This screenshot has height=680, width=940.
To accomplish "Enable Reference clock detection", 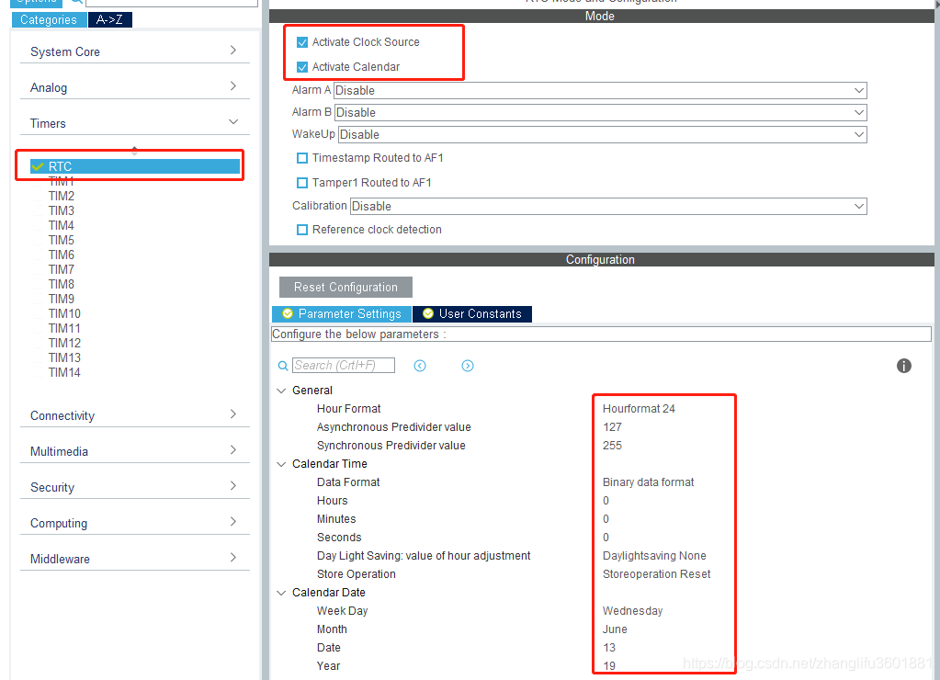I will click(x=302, y=230).
